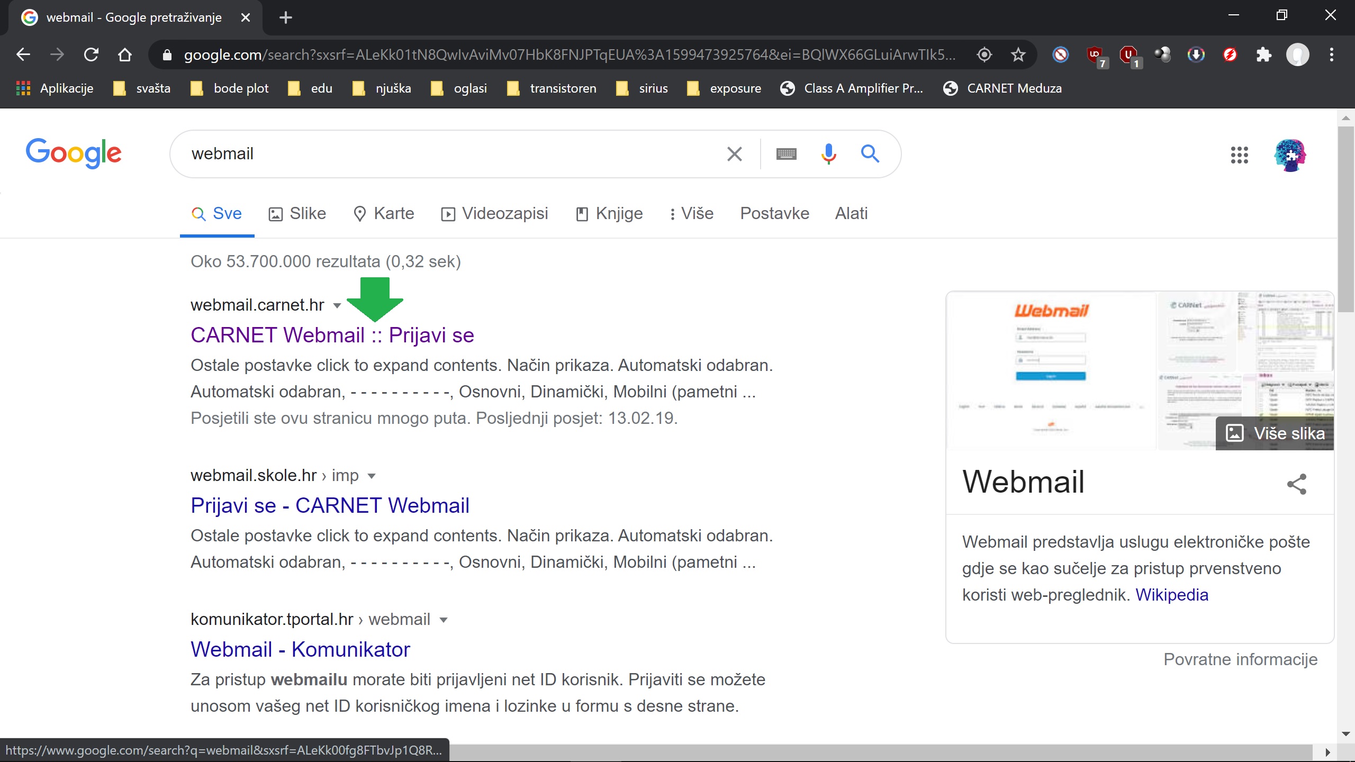
Task: Open Postavke search settings
Action: [774, 213]
